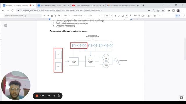The image size is (186, 104).
Task: Click the browser zoom magnifier icon
Action: coord(154,10)
